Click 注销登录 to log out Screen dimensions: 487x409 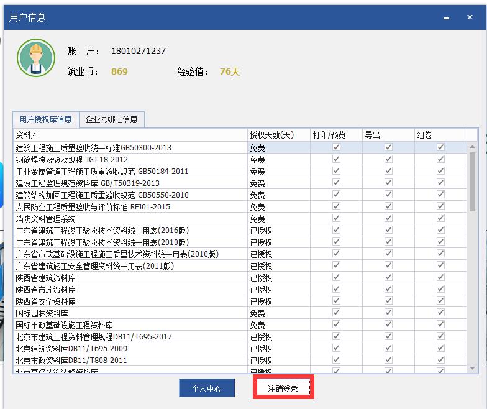pos(283,388)
